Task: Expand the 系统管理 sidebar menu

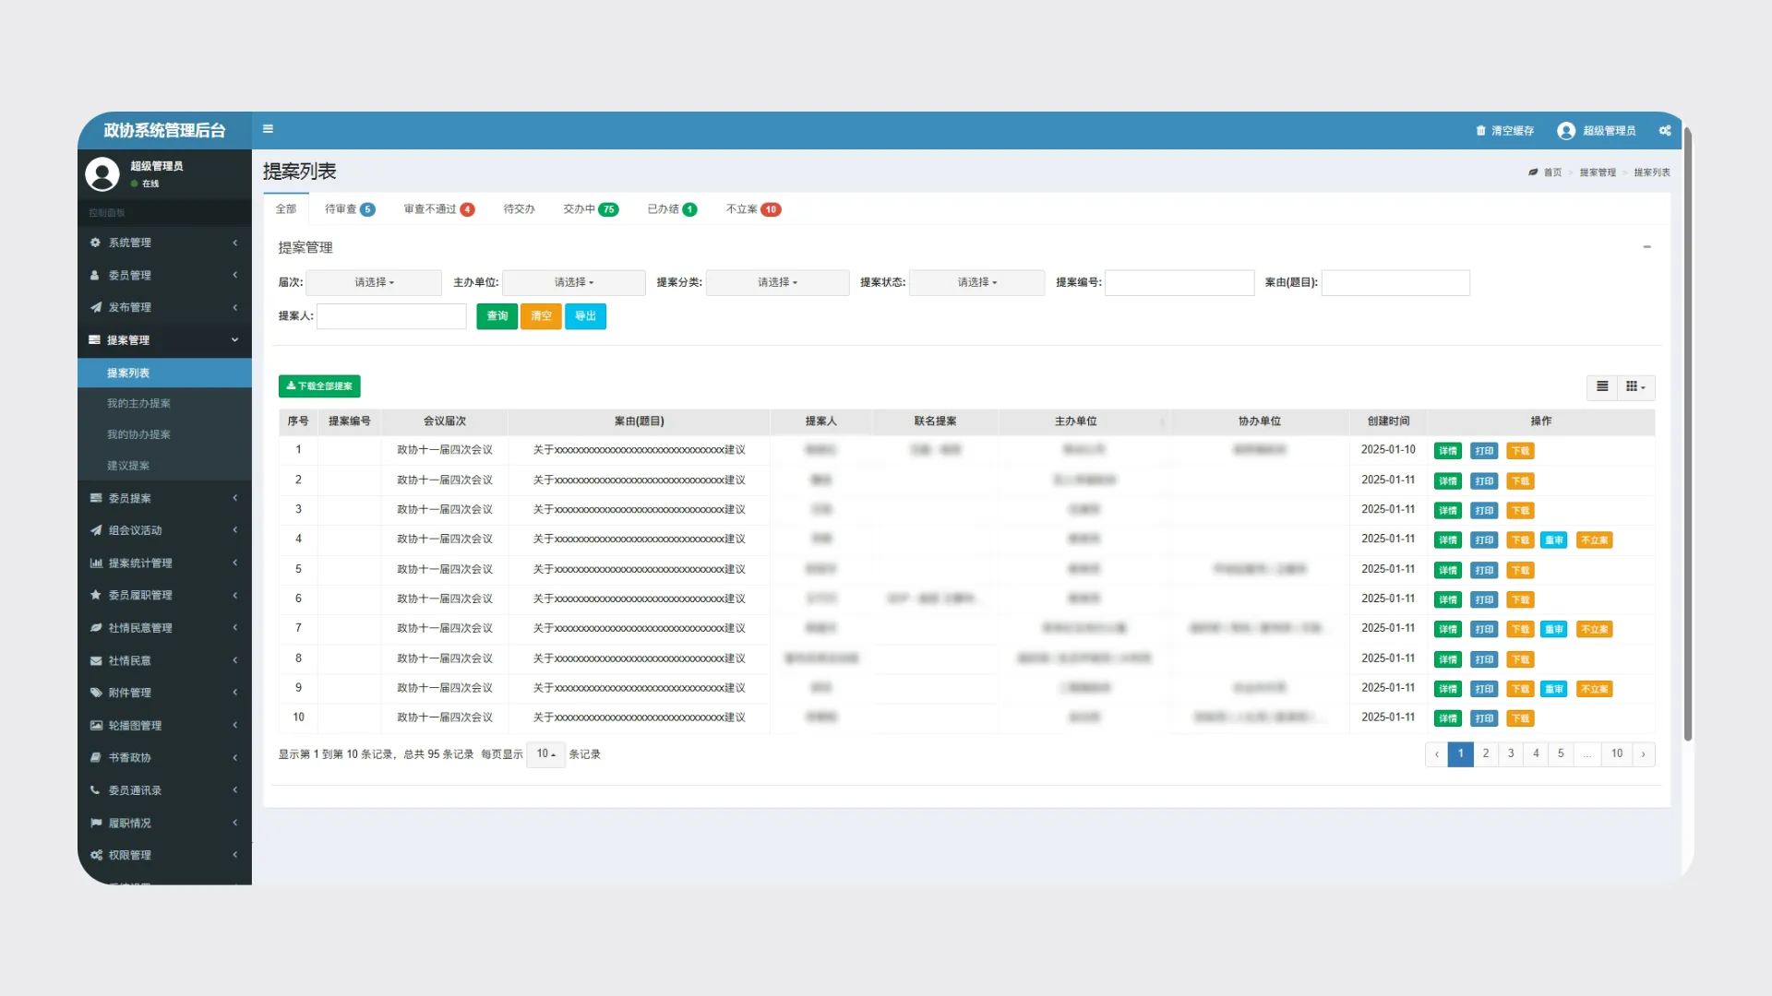Action: tap(163, 243)
